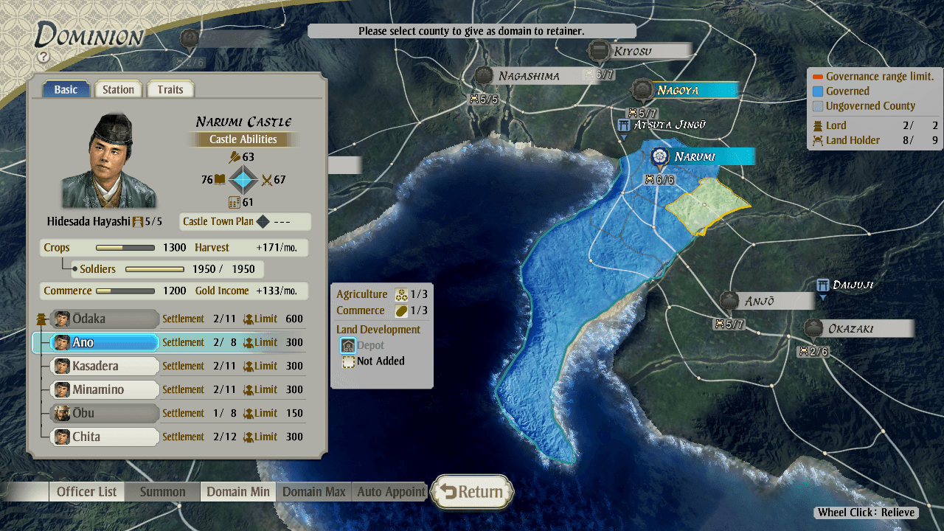Screen dimensions: 944x531
Task: Select the Ōbu county row
Action: pyautogui.click(x=104, y=413)
